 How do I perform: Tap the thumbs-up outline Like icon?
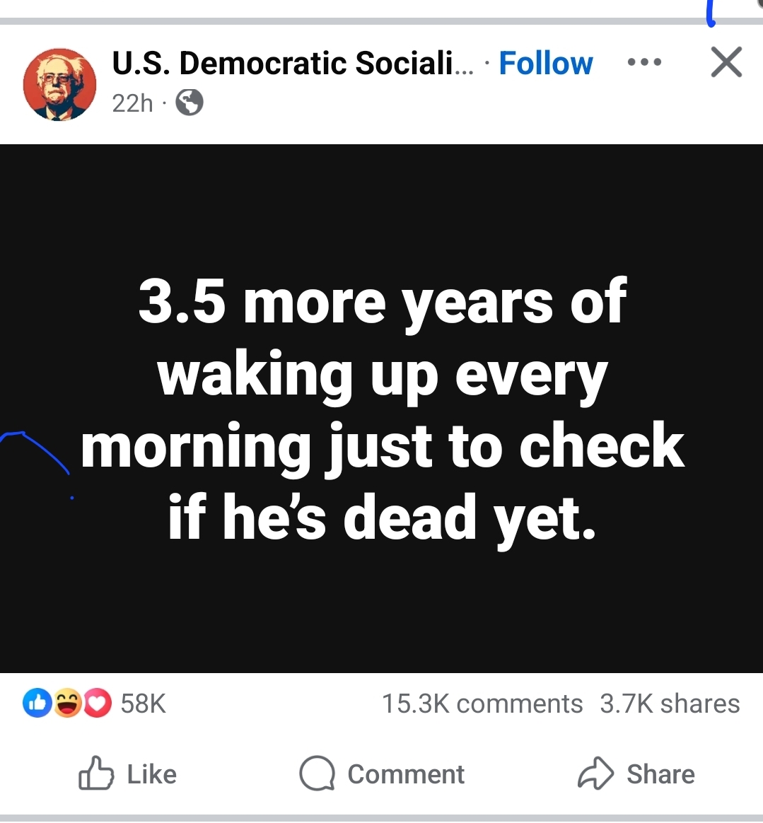tap(95, 774)
